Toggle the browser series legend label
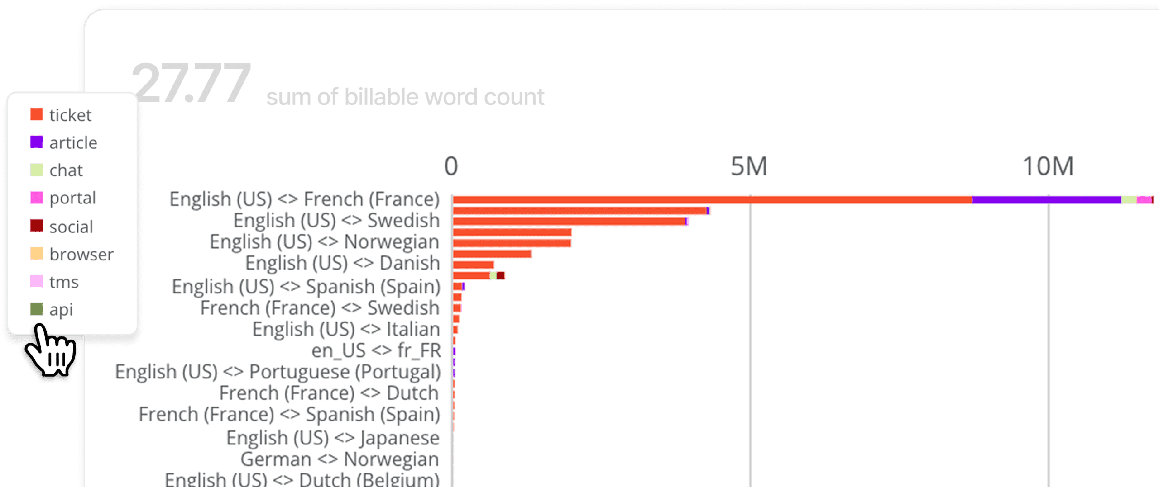Screen dimensions: 1159x487 click(81, 255)
